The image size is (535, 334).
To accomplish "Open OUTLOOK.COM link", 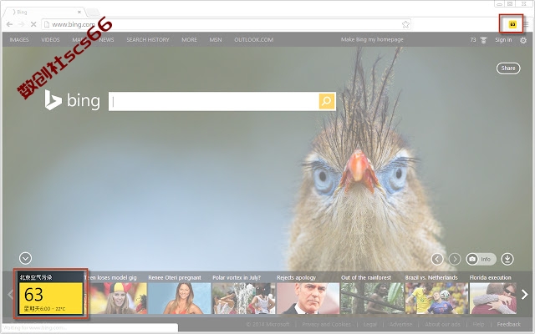I will coord(254,40).
